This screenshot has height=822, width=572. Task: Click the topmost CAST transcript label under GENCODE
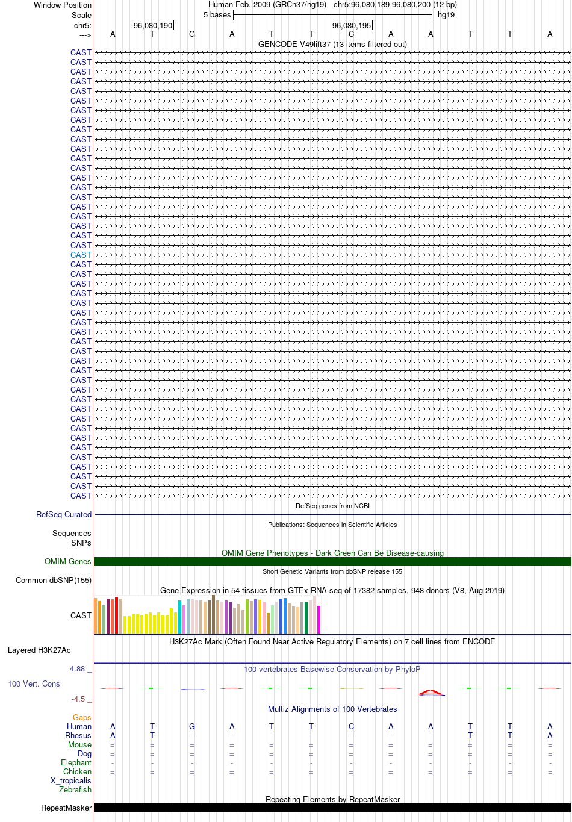point(81,52)
